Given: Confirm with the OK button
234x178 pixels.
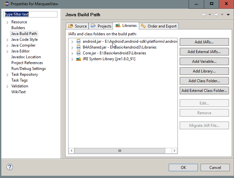Looking at the screenshot, I should pyautogui.click(x=183, y=167).
